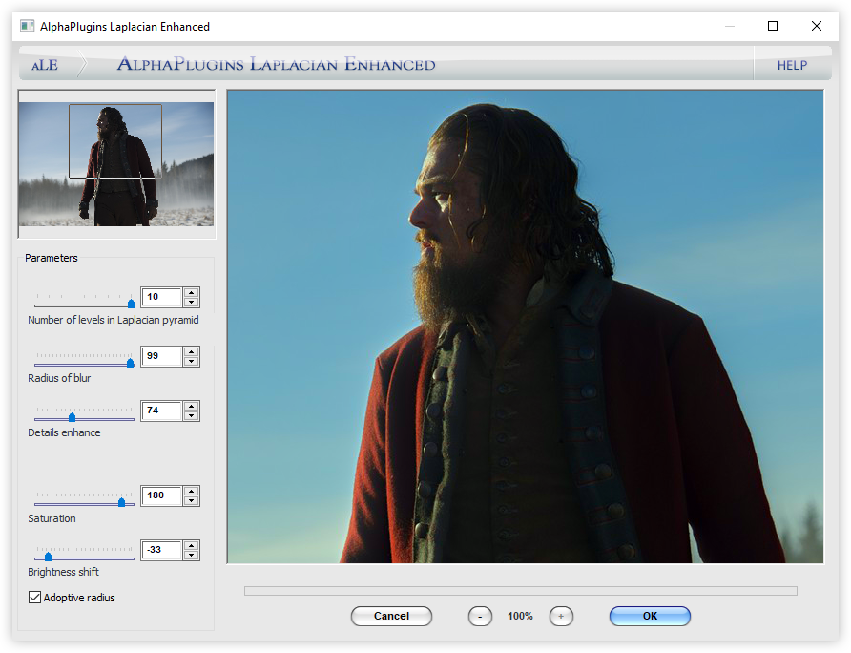851x653 pixels.
Task: Increase the Details enhance value
Action: pos(191,406)
